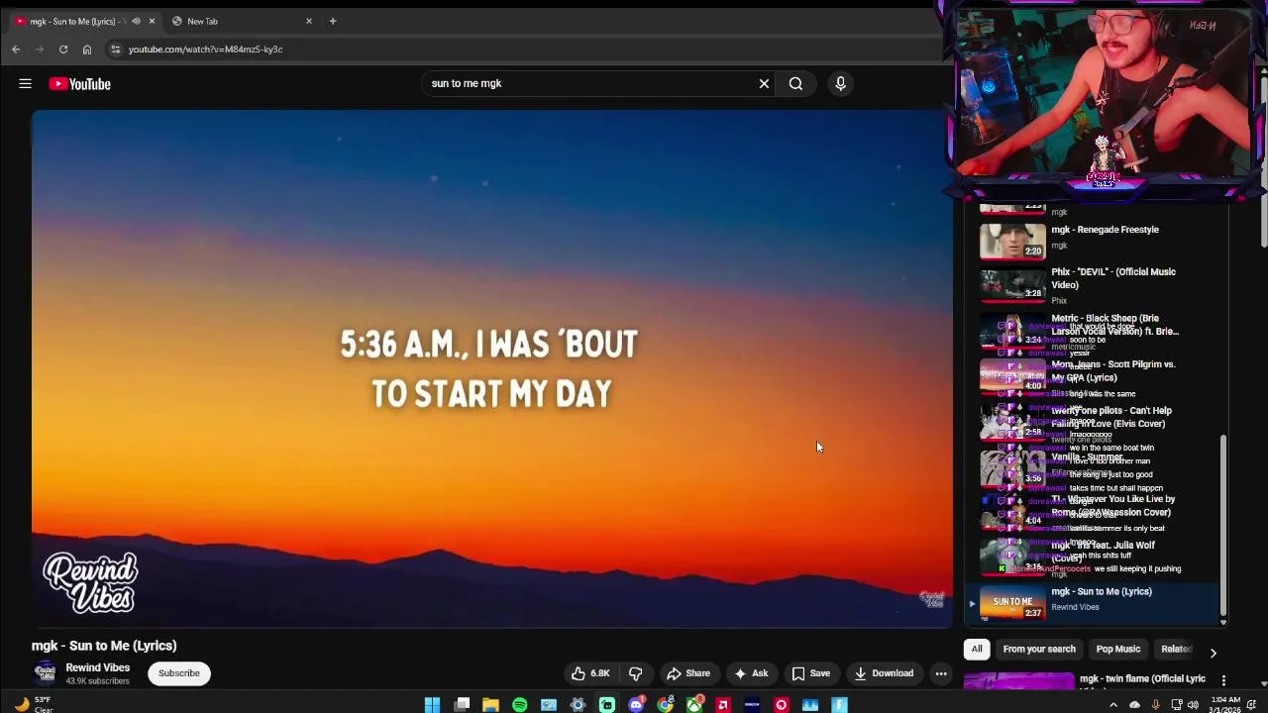View site information in address bar
The height and width of the screenshot is (713, 1268).
115,50
